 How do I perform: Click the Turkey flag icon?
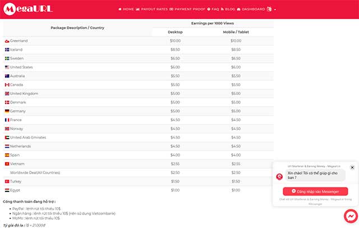coord(7,181)
